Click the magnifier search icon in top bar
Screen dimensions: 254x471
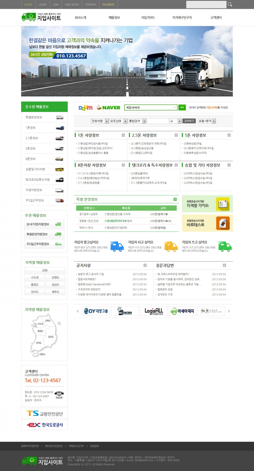click(230, 5)
